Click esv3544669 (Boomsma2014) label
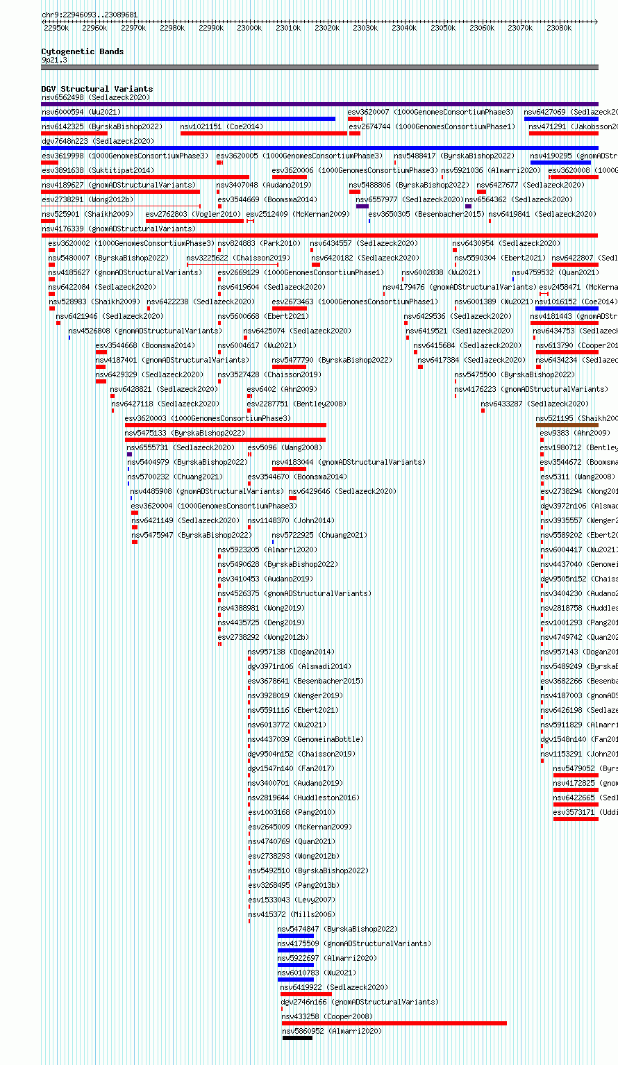The image size is (618, 1065). tap(267, 199)
